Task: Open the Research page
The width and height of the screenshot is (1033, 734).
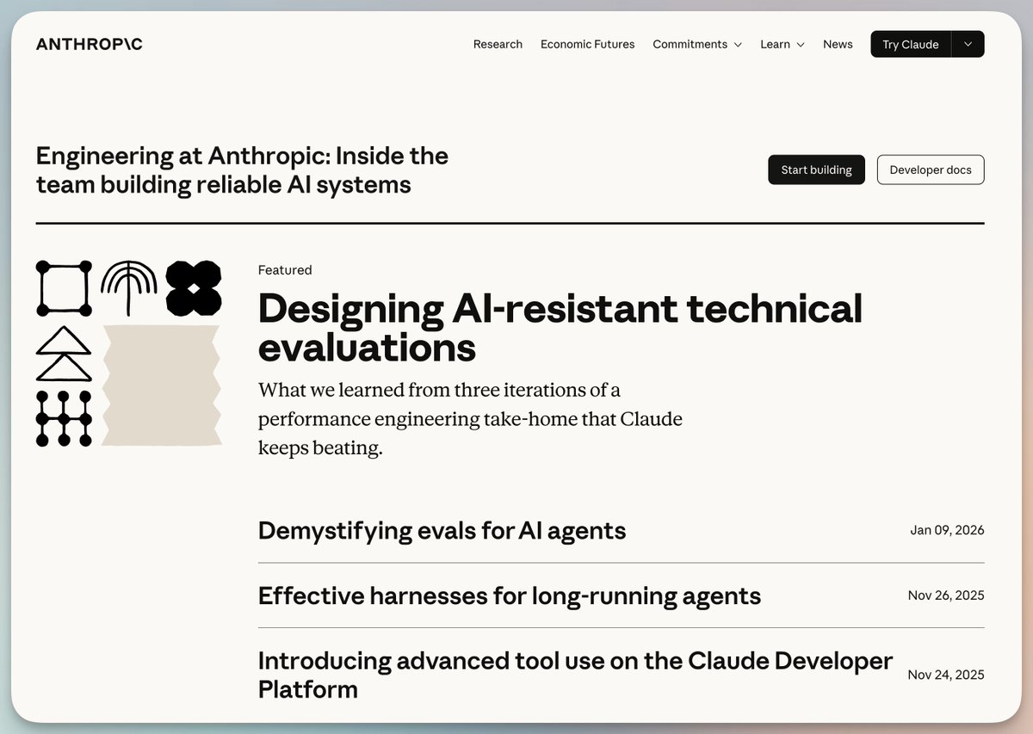Action: (498, 44)
